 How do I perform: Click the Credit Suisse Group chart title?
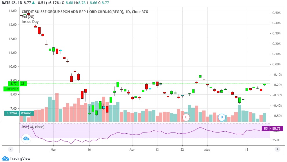(x=85, y=12)
